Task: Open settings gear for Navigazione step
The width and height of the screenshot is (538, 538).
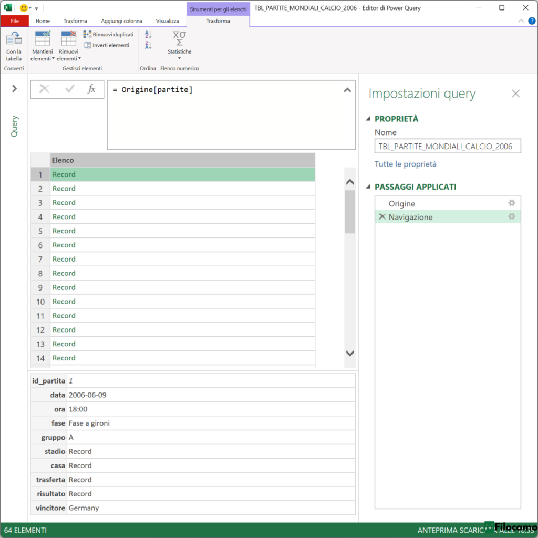Action: (512, 216)
